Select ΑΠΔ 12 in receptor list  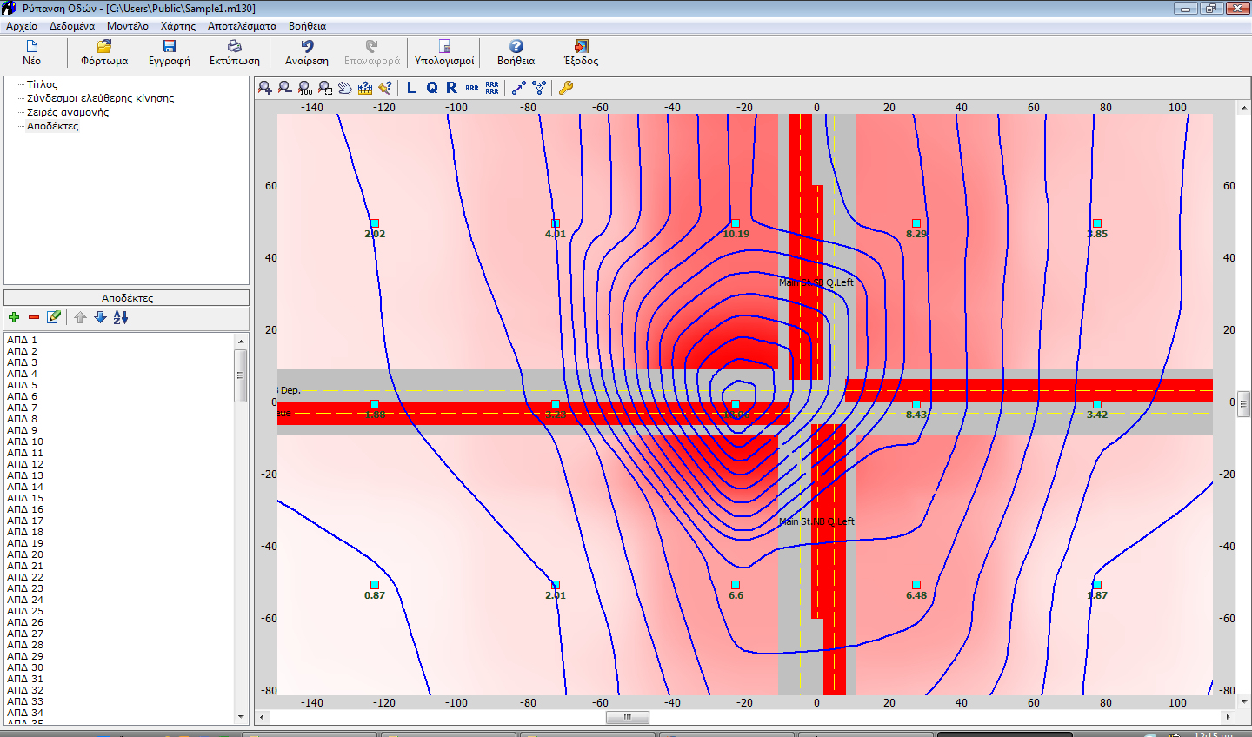click(x=25, y=464)
